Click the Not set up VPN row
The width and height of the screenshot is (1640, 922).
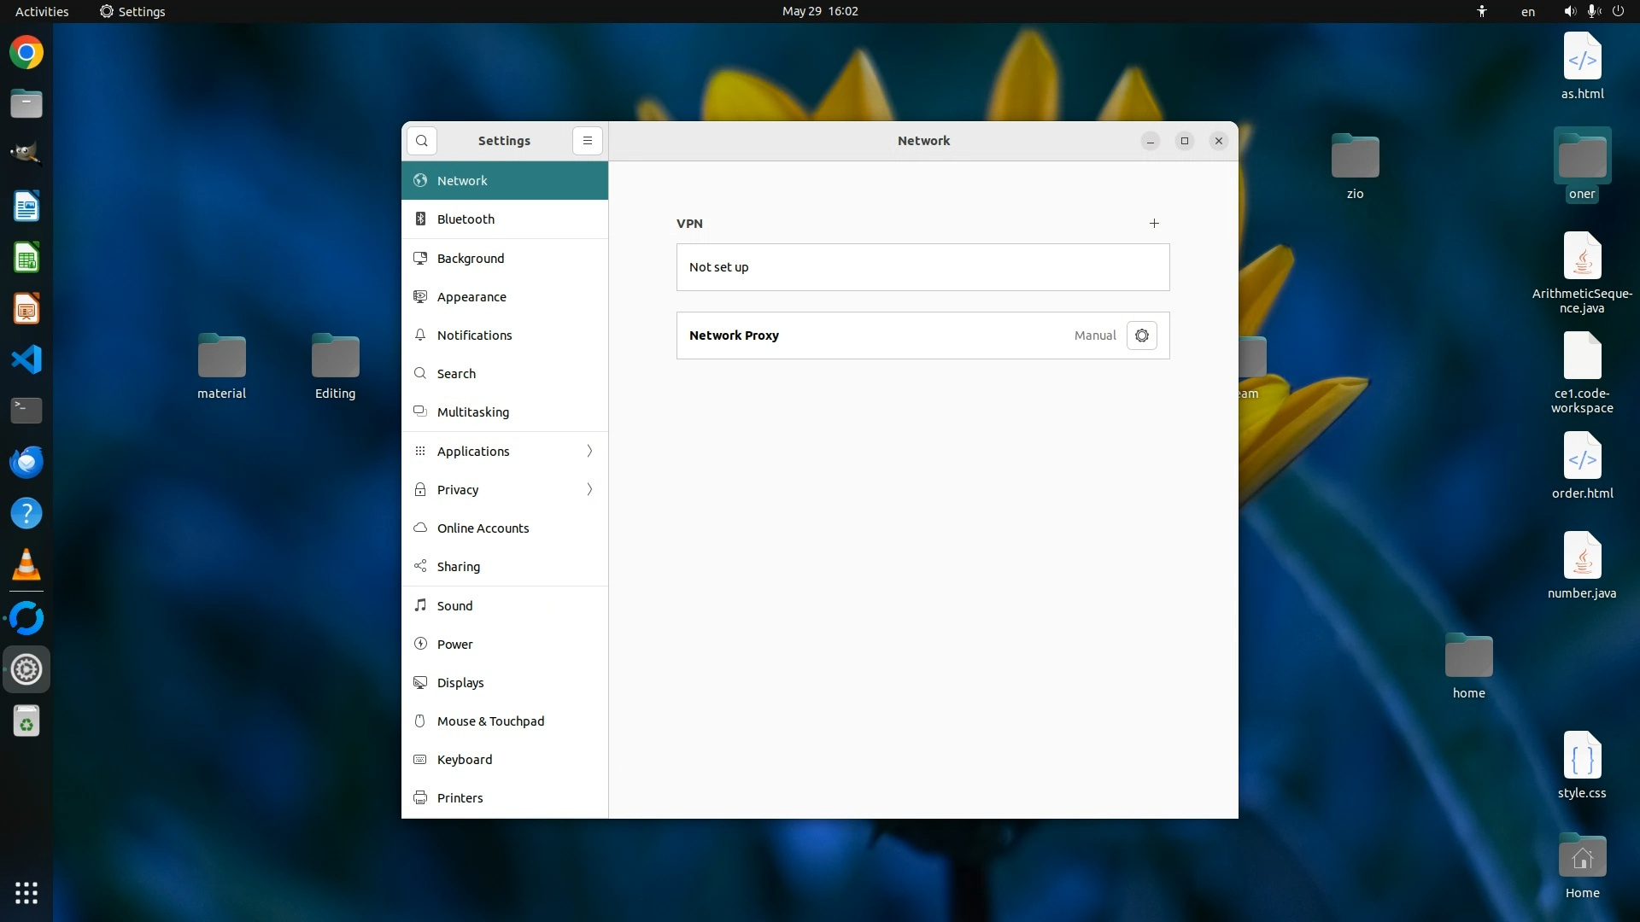(x=922, y=267)
